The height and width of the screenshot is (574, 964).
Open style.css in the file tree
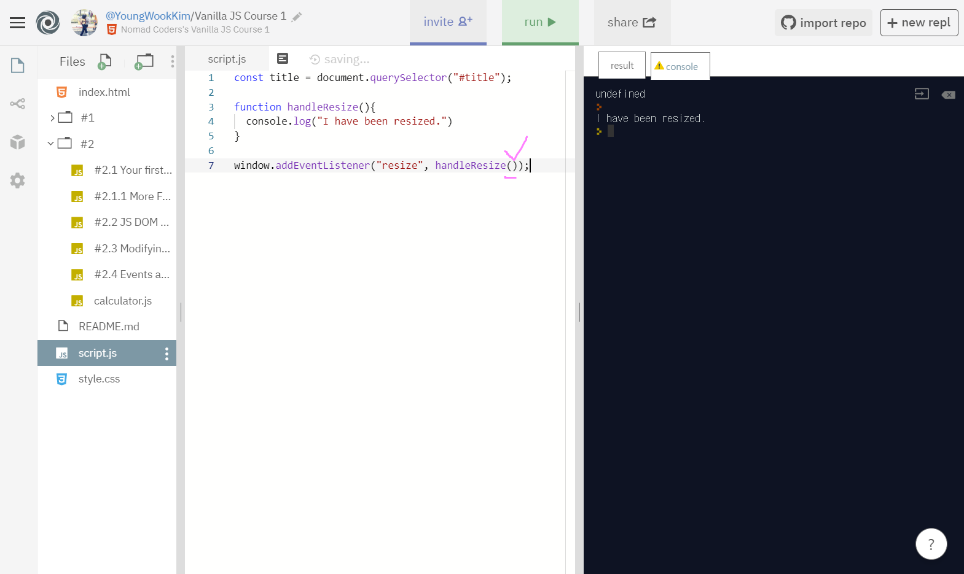point(107,379)
